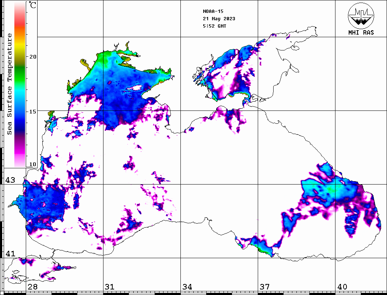Click latitude label '43'
387x295 pixels.
10,180
